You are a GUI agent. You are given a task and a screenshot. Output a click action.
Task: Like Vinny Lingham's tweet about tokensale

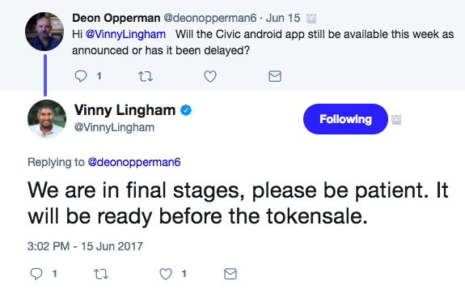[x=166, y=274]
